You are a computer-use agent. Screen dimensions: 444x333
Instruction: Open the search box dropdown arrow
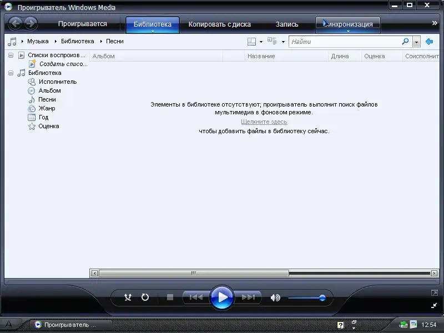(x=416, y=42)
